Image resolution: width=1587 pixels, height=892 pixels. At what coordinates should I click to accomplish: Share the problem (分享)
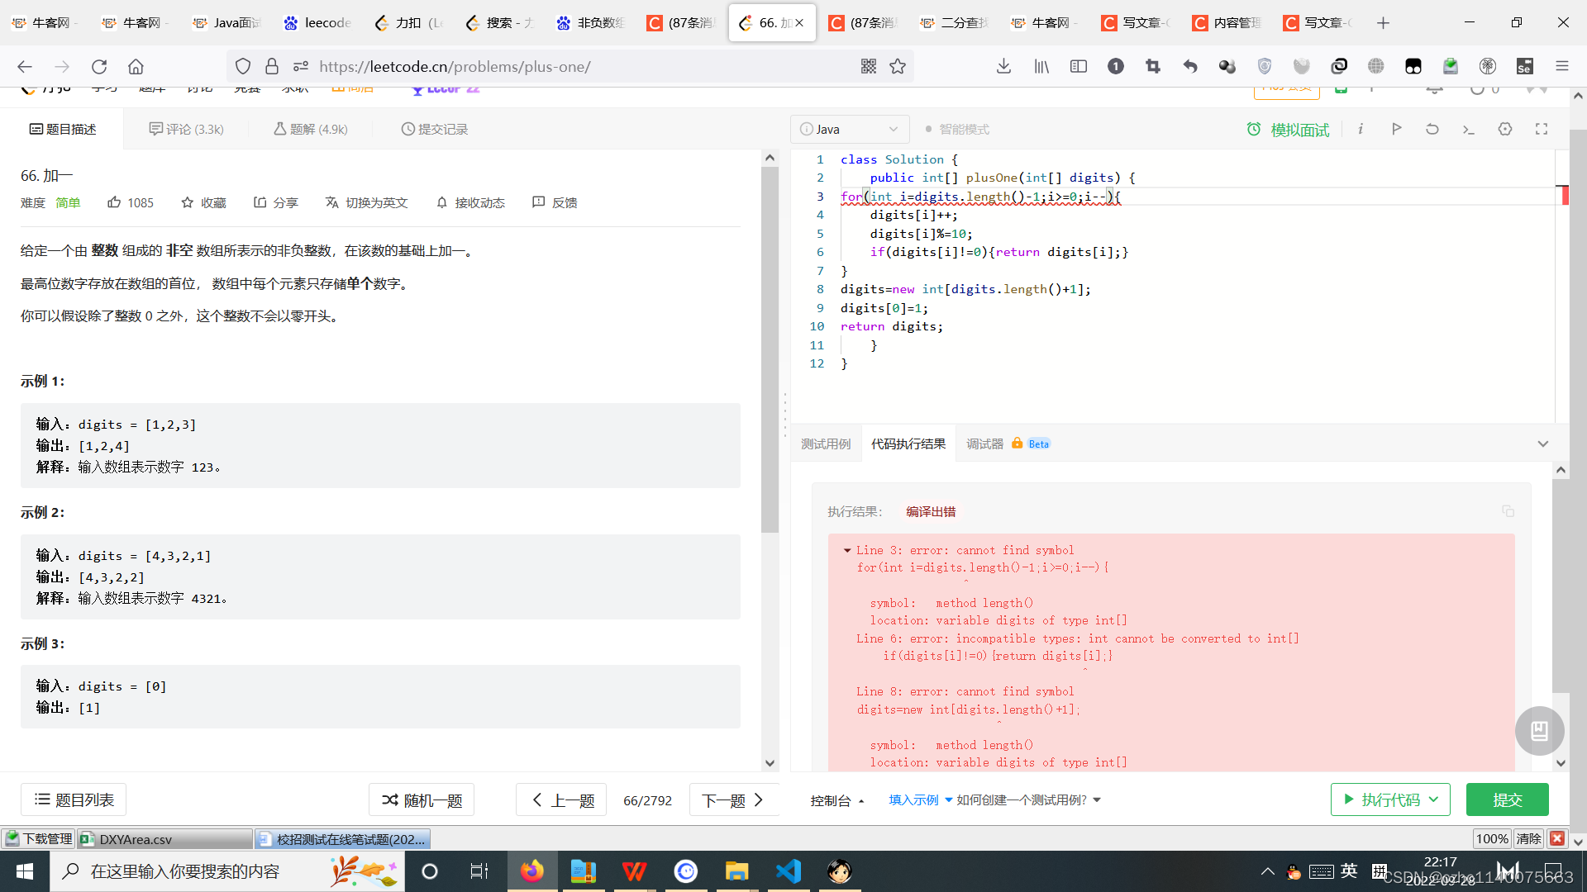click(276, 202)
